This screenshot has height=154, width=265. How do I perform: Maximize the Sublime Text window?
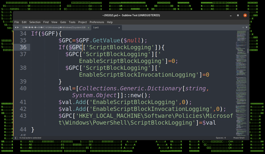[238, 15]
